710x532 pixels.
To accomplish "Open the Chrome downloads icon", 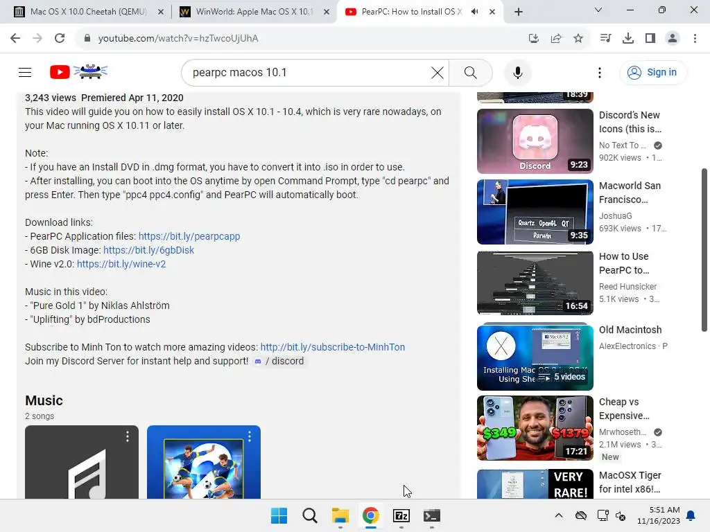I will [x=628, y=39].
